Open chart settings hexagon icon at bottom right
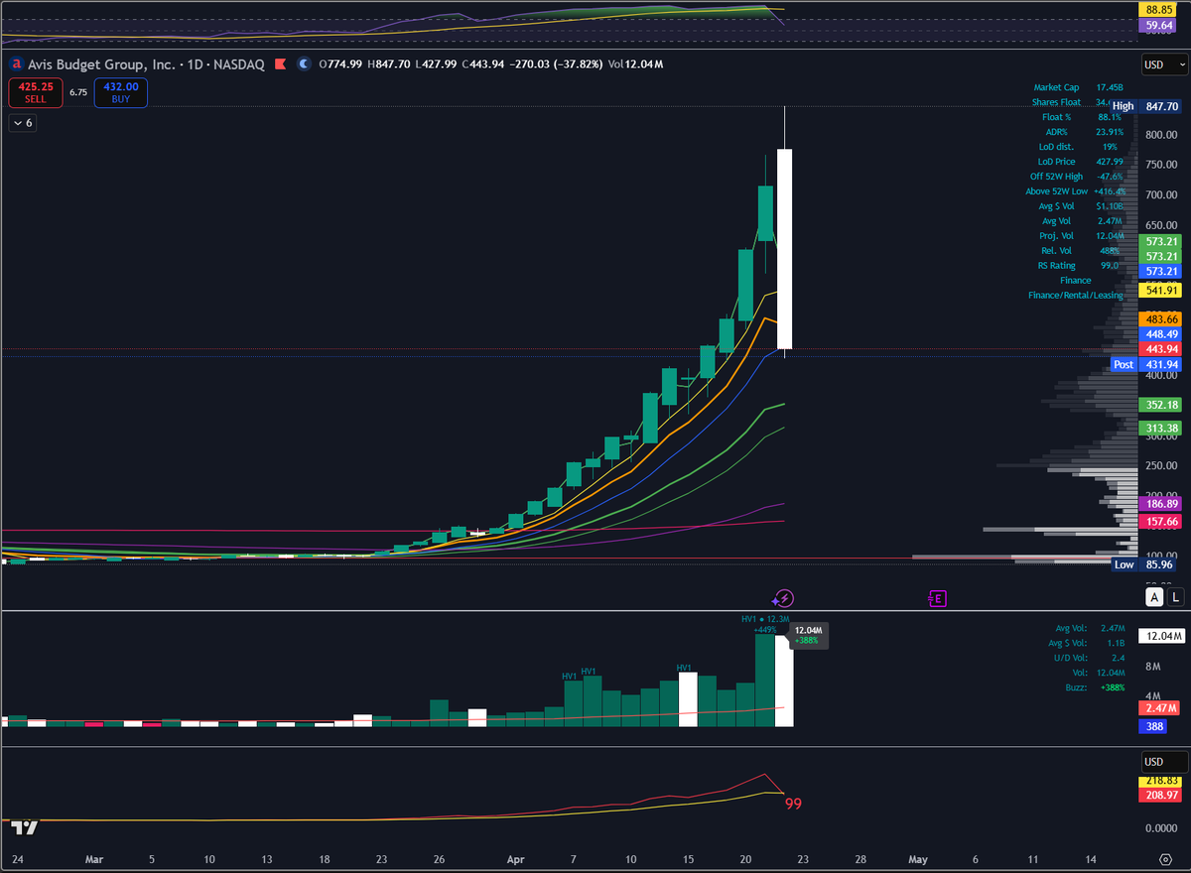Image resolution: width=1191 pixels, height=873 pixels. [x=1165, y=858]
